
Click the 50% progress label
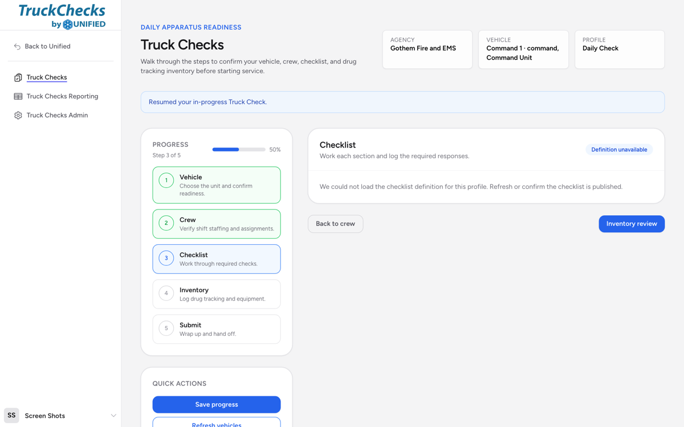[x=275, y=150]
